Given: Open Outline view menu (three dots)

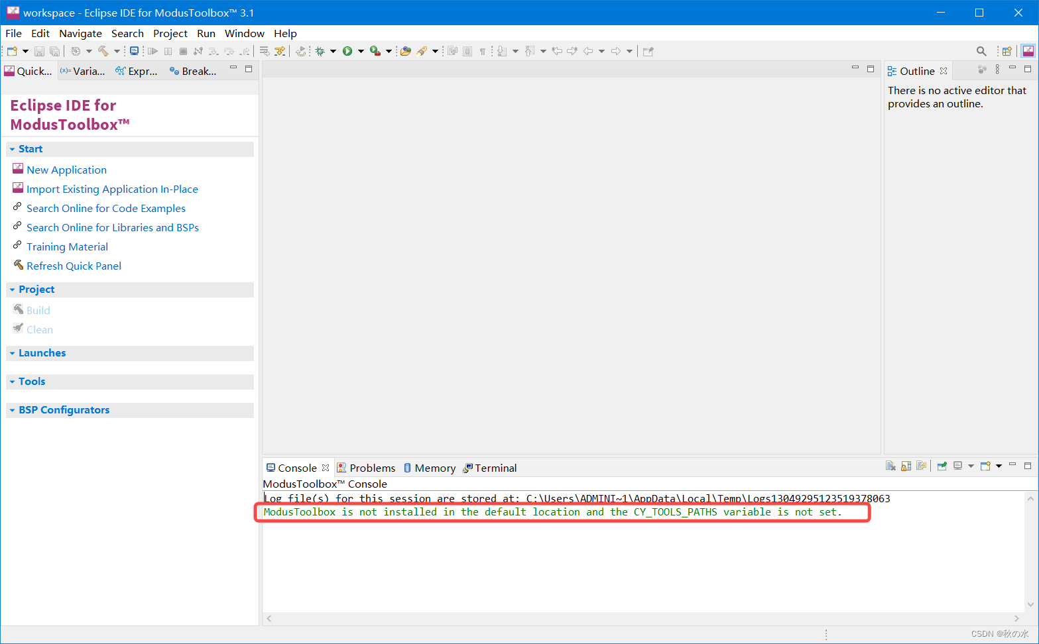Looking at the screenshot, I should click(x=997, y=70).
